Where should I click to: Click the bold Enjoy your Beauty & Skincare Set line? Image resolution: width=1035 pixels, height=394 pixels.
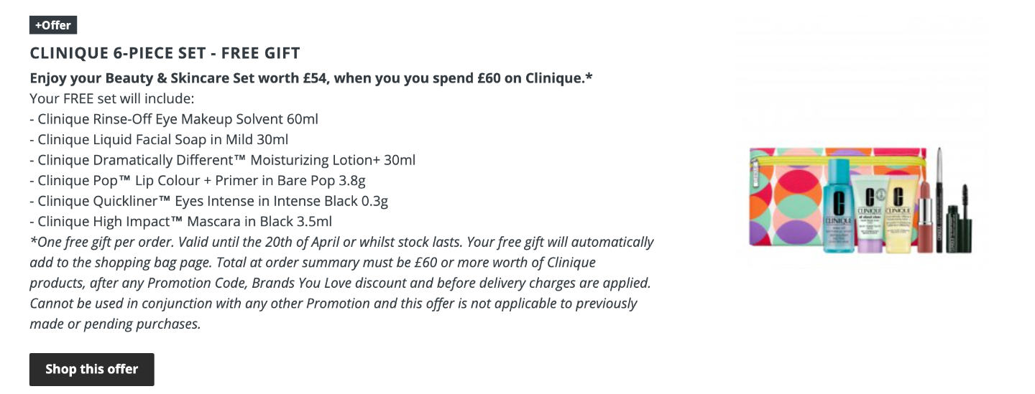(x=311, y=78)
